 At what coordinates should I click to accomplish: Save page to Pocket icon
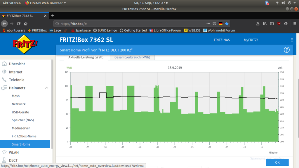[x=215, y=24]
